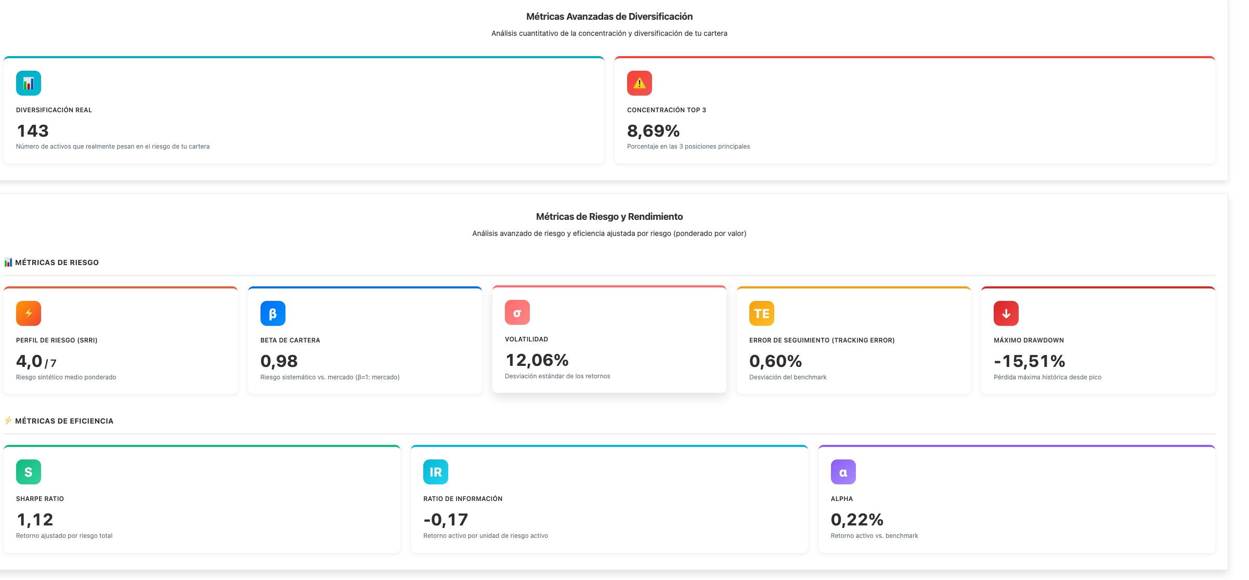Click the Diversificación Real bar chart icon
1249x580 pixels.
tap(29, 83)
